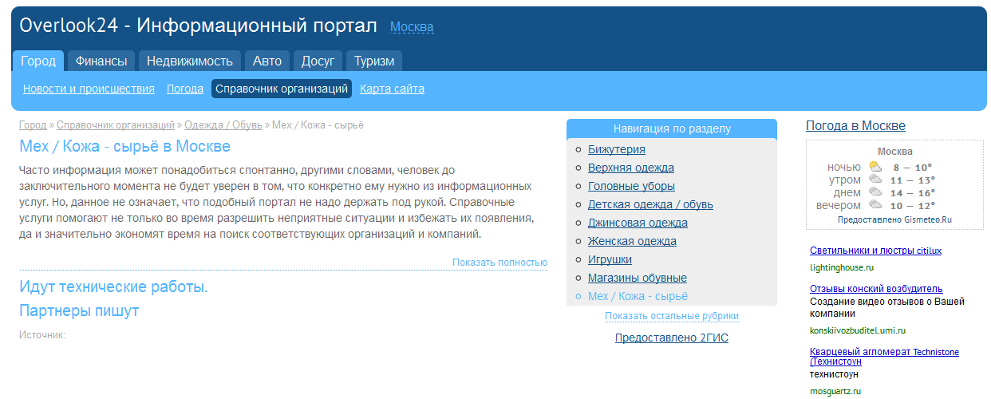Image resolution: width=991 pixels, height=399 pixels.
Task: Expand text with Показать полностью
Action: (x=499, y=263)
